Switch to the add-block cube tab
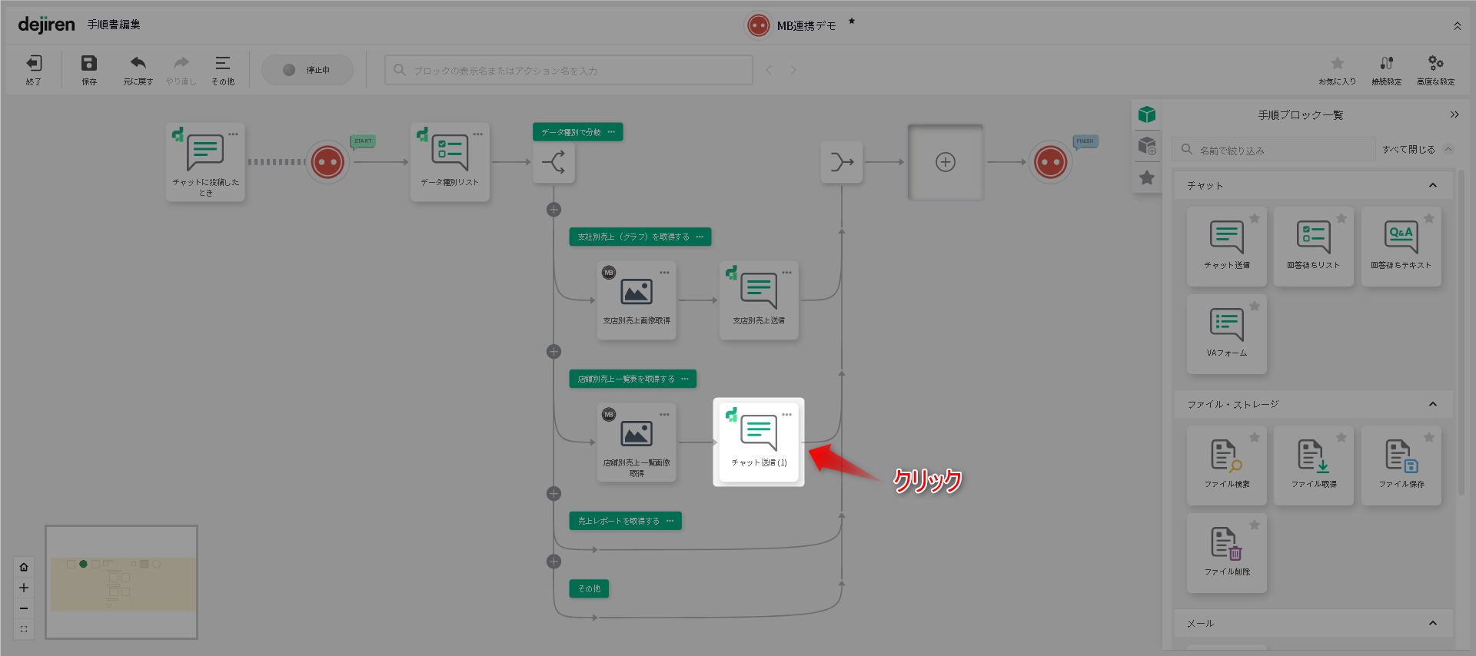Viewport: 1476px width, 656px height. (x=1147, y=146)
